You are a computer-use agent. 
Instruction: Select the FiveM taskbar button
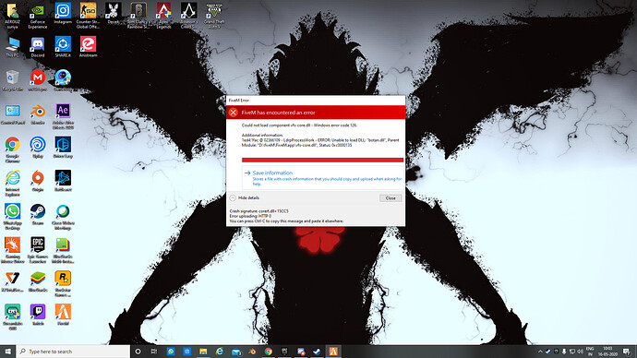tap(333, 352)
